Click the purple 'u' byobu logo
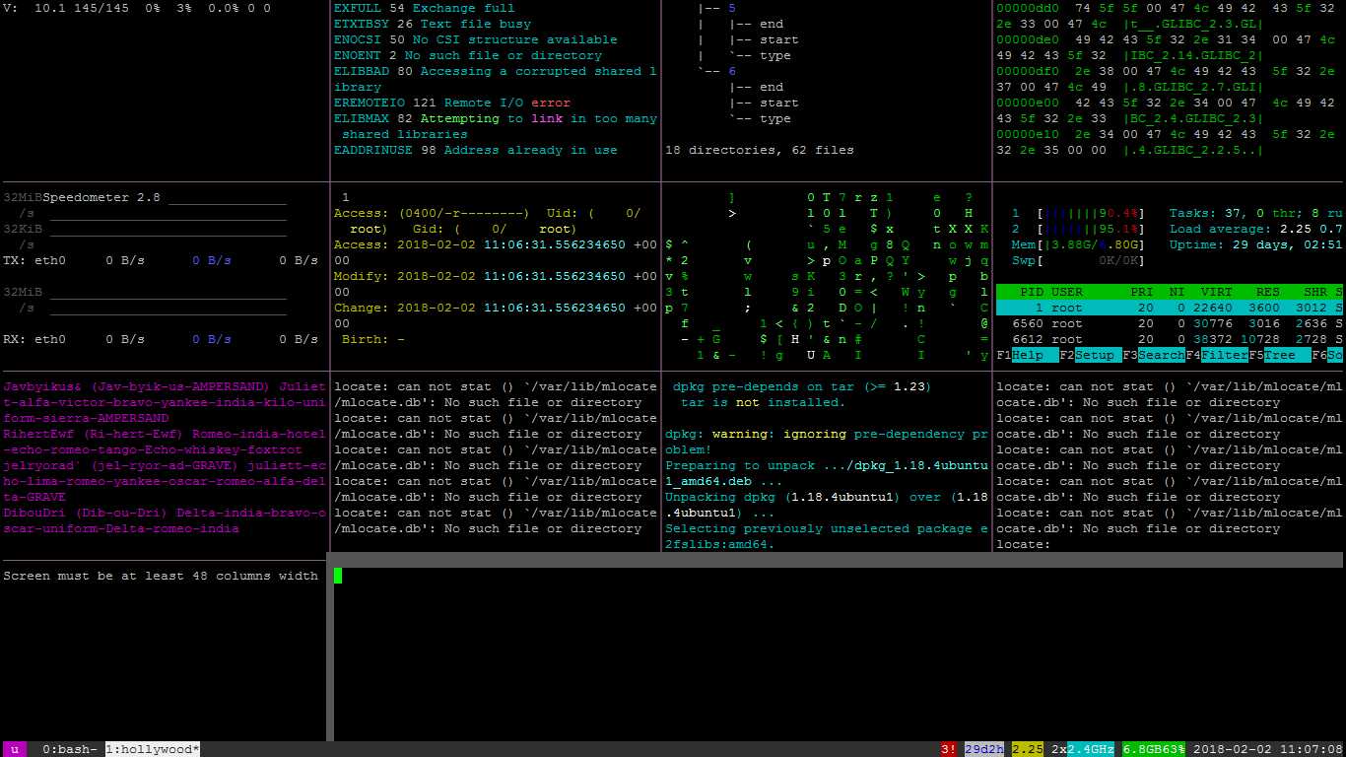This screenshot has height=757, width=1346. click(x=15, y=749)
